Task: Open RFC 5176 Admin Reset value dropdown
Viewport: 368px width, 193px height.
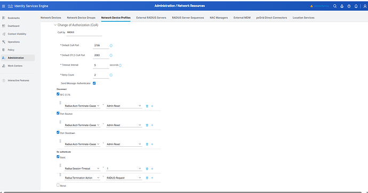Action: [x=124, y=106]
